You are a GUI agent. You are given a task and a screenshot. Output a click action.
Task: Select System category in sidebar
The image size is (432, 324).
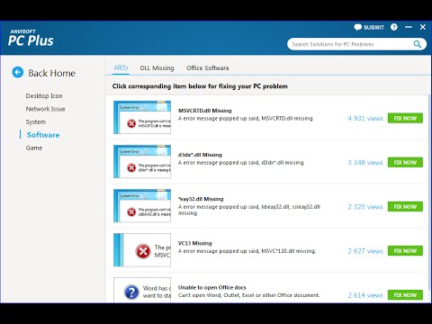[36, 122]
